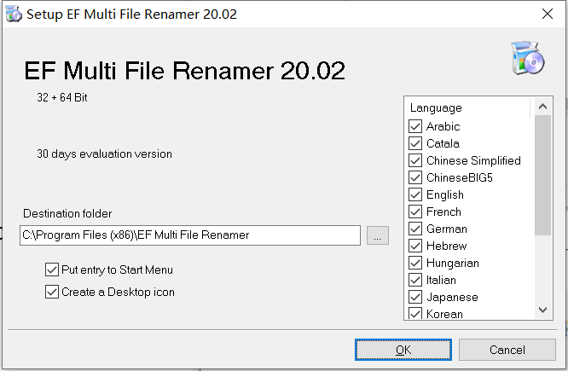Screen dimensions: 568x371
Task: Uncheck the German language checkbox
Action: coord(415,229)
